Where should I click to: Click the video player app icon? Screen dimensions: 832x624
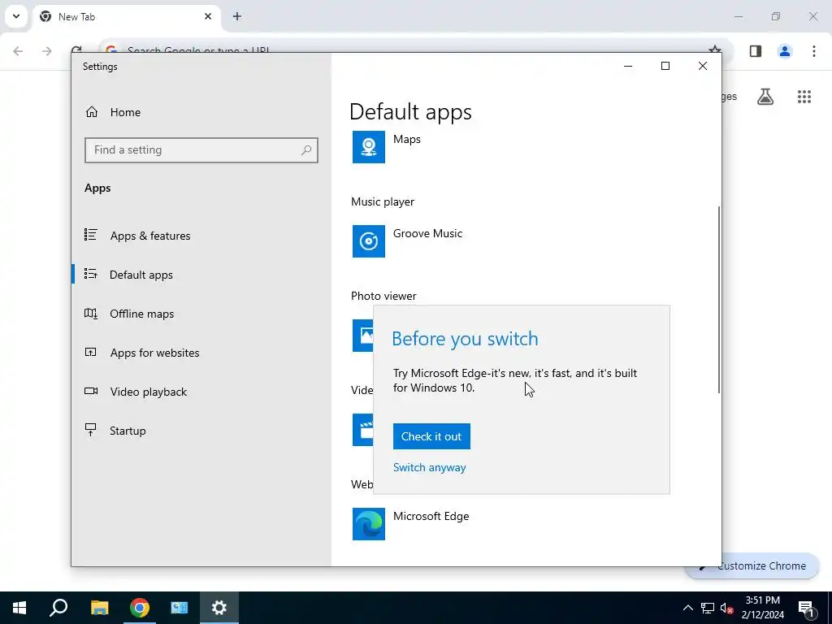click(363, 430)
